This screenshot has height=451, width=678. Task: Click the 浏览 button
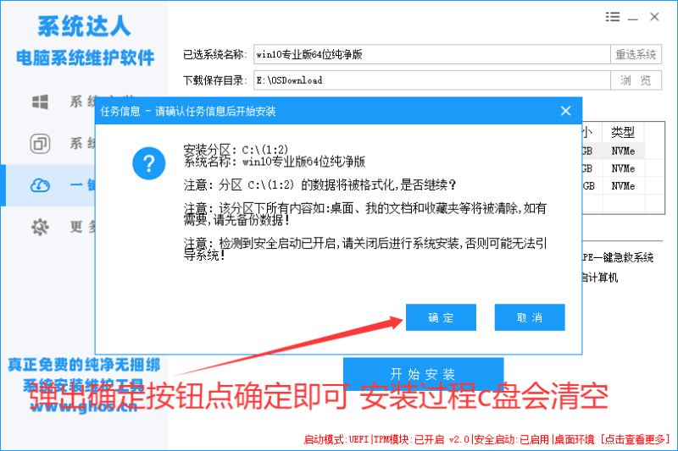coord(636,80)
